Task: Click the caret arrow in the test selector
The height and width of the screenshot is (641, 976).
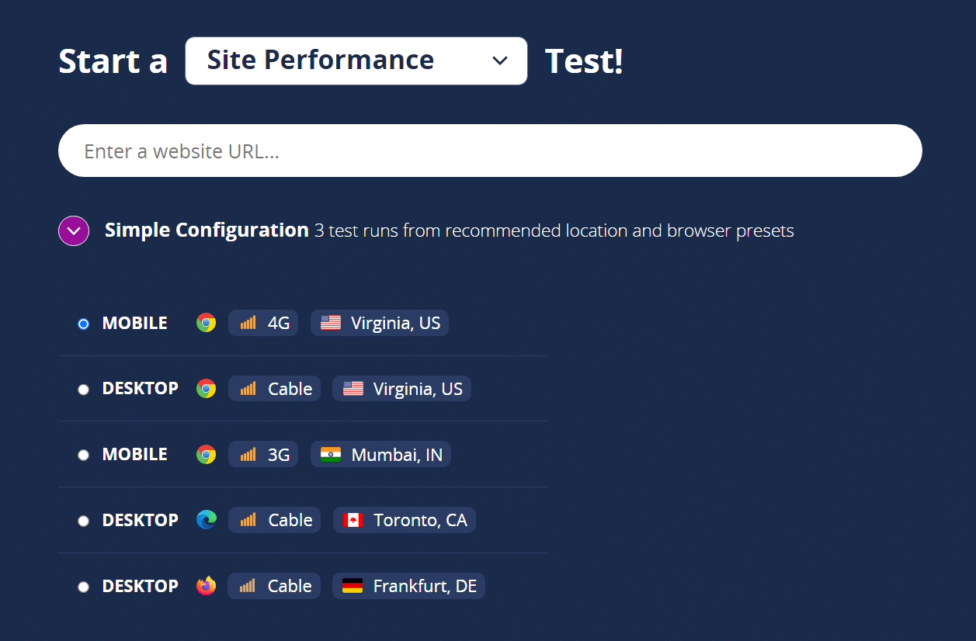Action: tap(499, 60)
